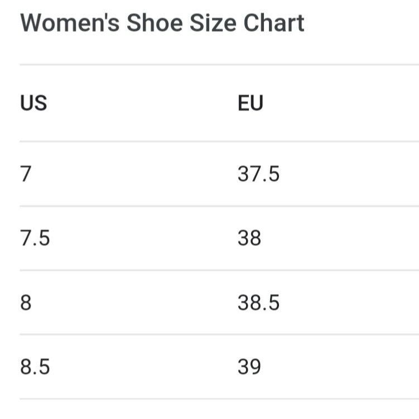Click divider between the 7.5 and 8 rows
This screenshot has height=419, width=419.
219,270
